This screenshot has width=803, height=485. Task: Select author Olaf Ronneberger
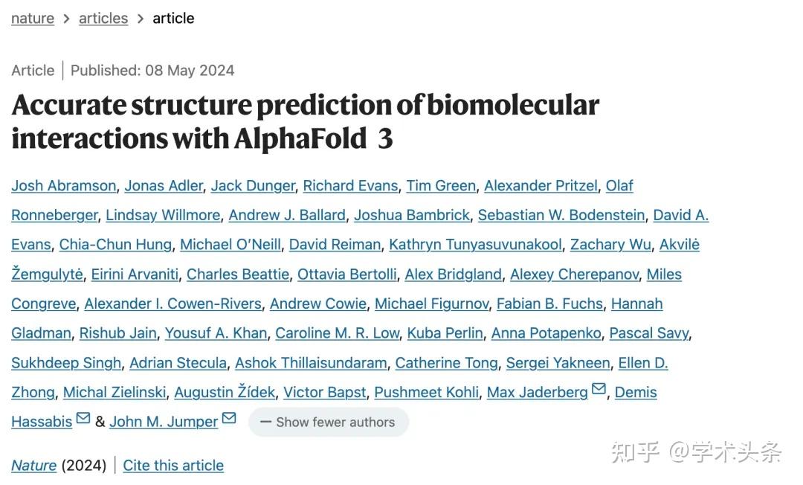click(54, 215)
